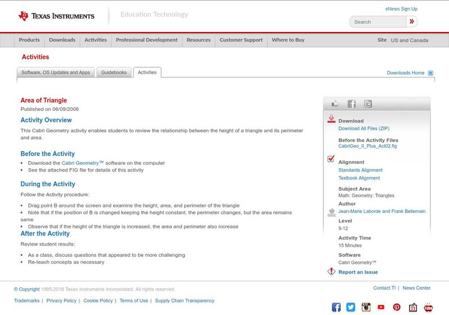The height and width of the screenshot is (315, 449).
Task: Click the Math: Geometry: Triangles subject text
Action: (366, 196)
